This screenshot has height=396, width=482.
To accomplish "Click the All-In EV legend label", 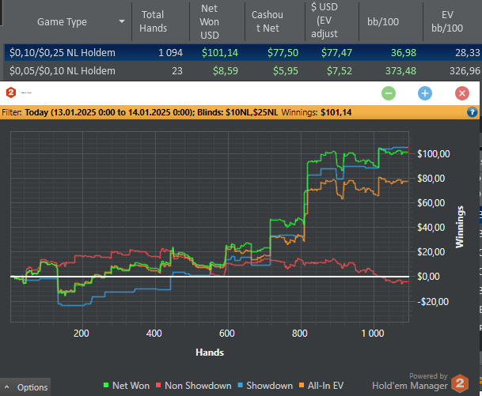I will [325, 386].
